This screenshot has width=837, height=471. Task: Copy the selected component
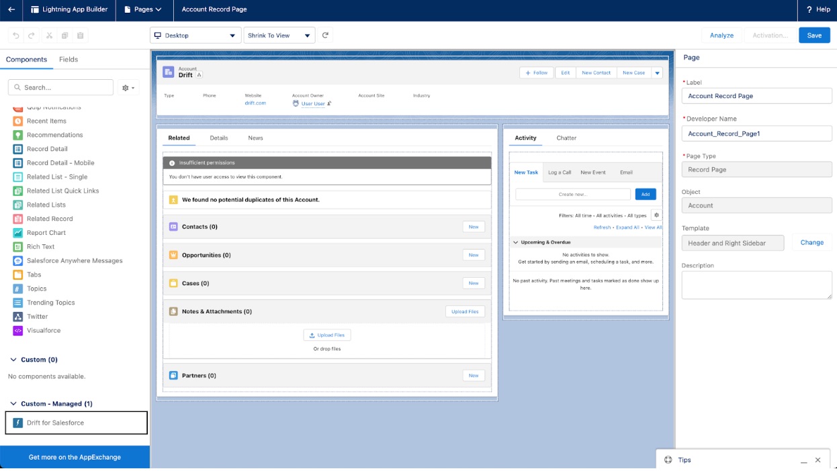(64, 36)
